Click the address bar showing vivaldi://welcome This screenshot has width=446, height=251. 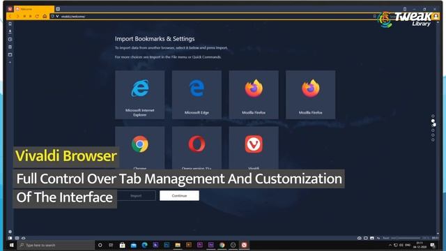(x=213, y=17)
